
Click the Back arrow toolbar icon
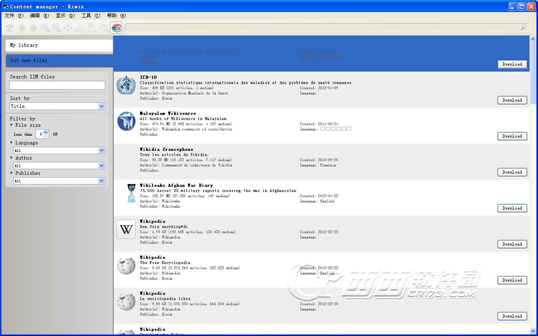[22, 28]
